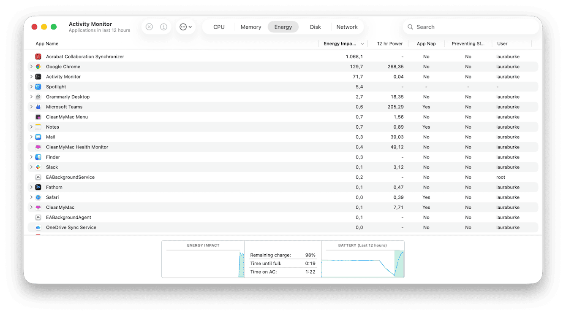Select the Slack app icon
The image size is (566, 315).
click(x=38, y=167)
